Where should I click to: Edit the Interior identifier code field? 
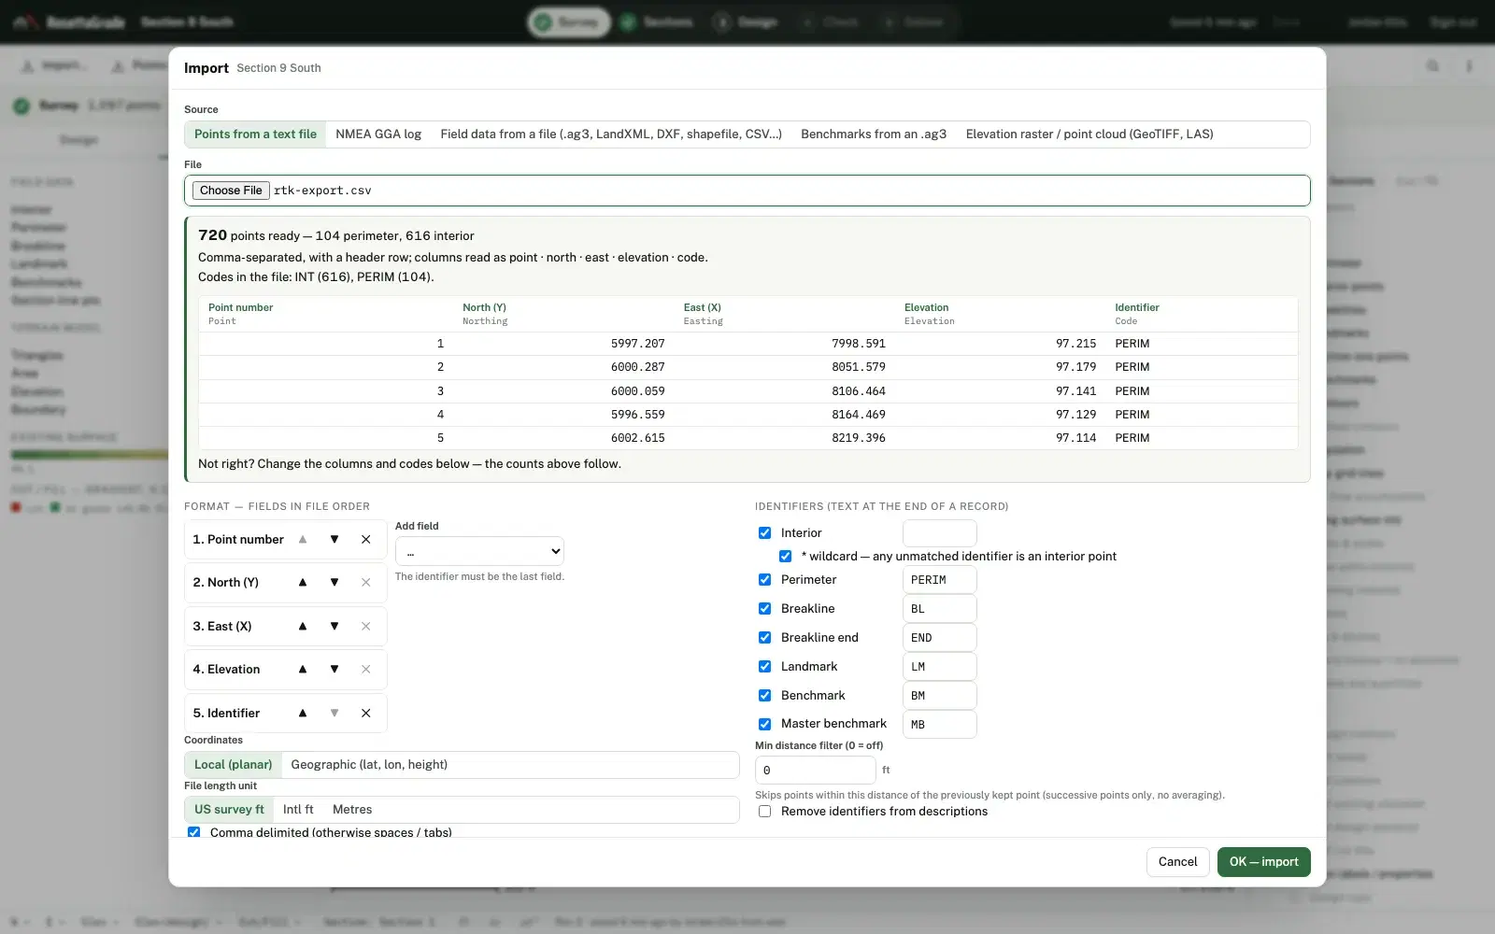939,533
